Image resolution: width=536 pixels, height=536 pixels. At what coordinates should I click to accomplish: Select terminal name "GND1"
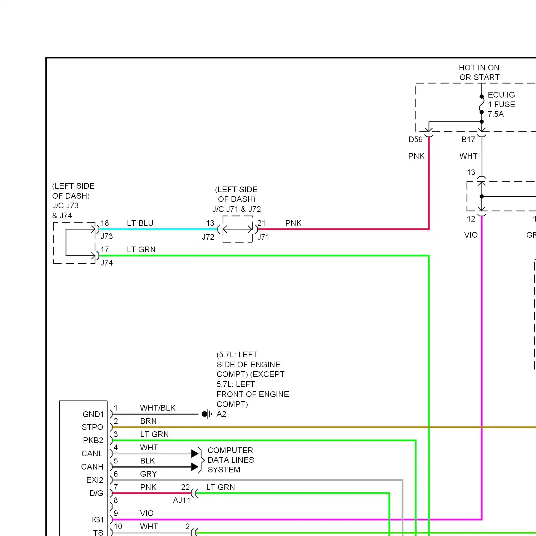93,414
